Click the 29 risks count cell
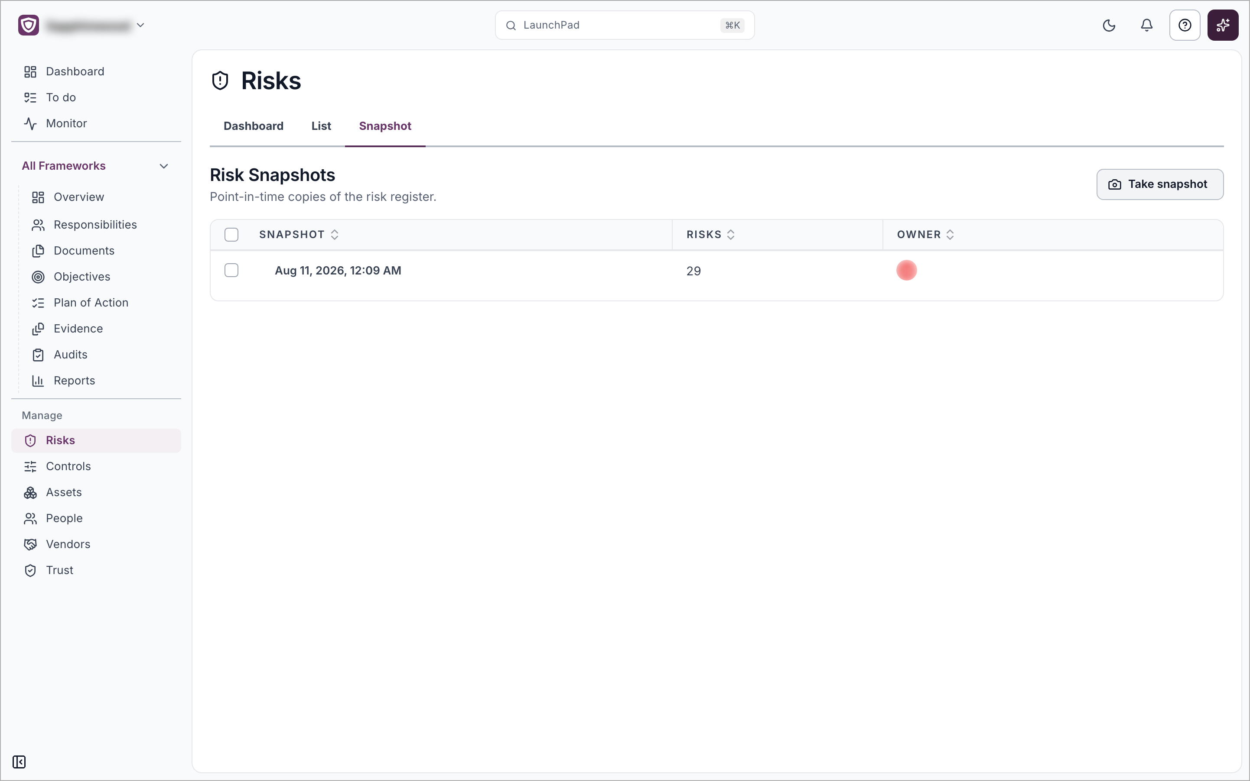 (693, 271)
